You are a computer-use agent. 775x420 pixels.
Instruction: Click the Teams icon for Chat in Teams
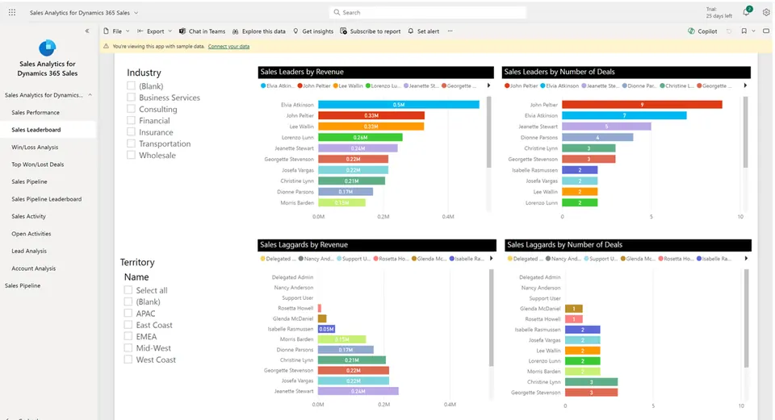(x=182, y=31)
